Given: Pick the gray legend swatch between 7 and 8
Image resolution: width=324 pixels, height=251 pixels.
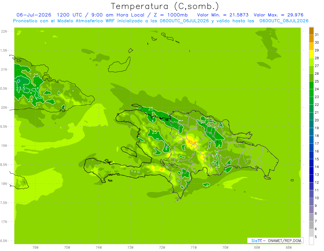Looking at the screenshot, I should [x=311, y=217].
